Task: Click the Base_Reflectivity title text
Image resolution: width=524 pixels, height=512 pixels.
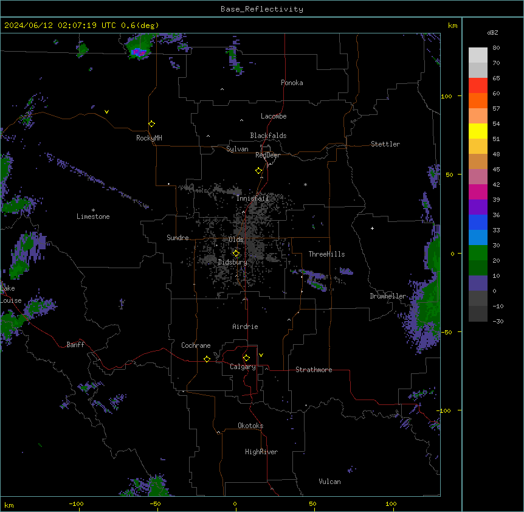Action: pyautogui.click(x=262, y=9)
